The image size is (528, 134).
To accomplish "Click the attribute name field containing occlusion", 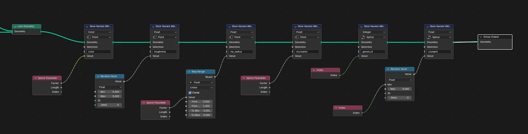I will [307, 51].
